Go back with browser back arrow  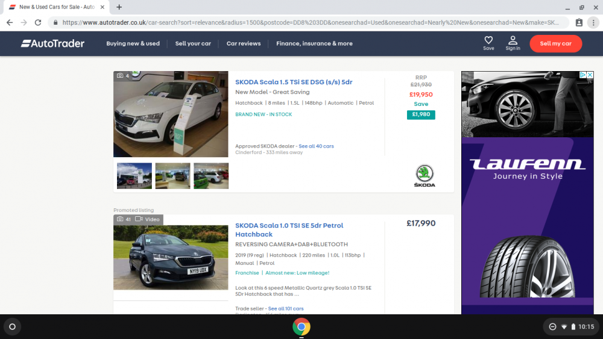10,23
